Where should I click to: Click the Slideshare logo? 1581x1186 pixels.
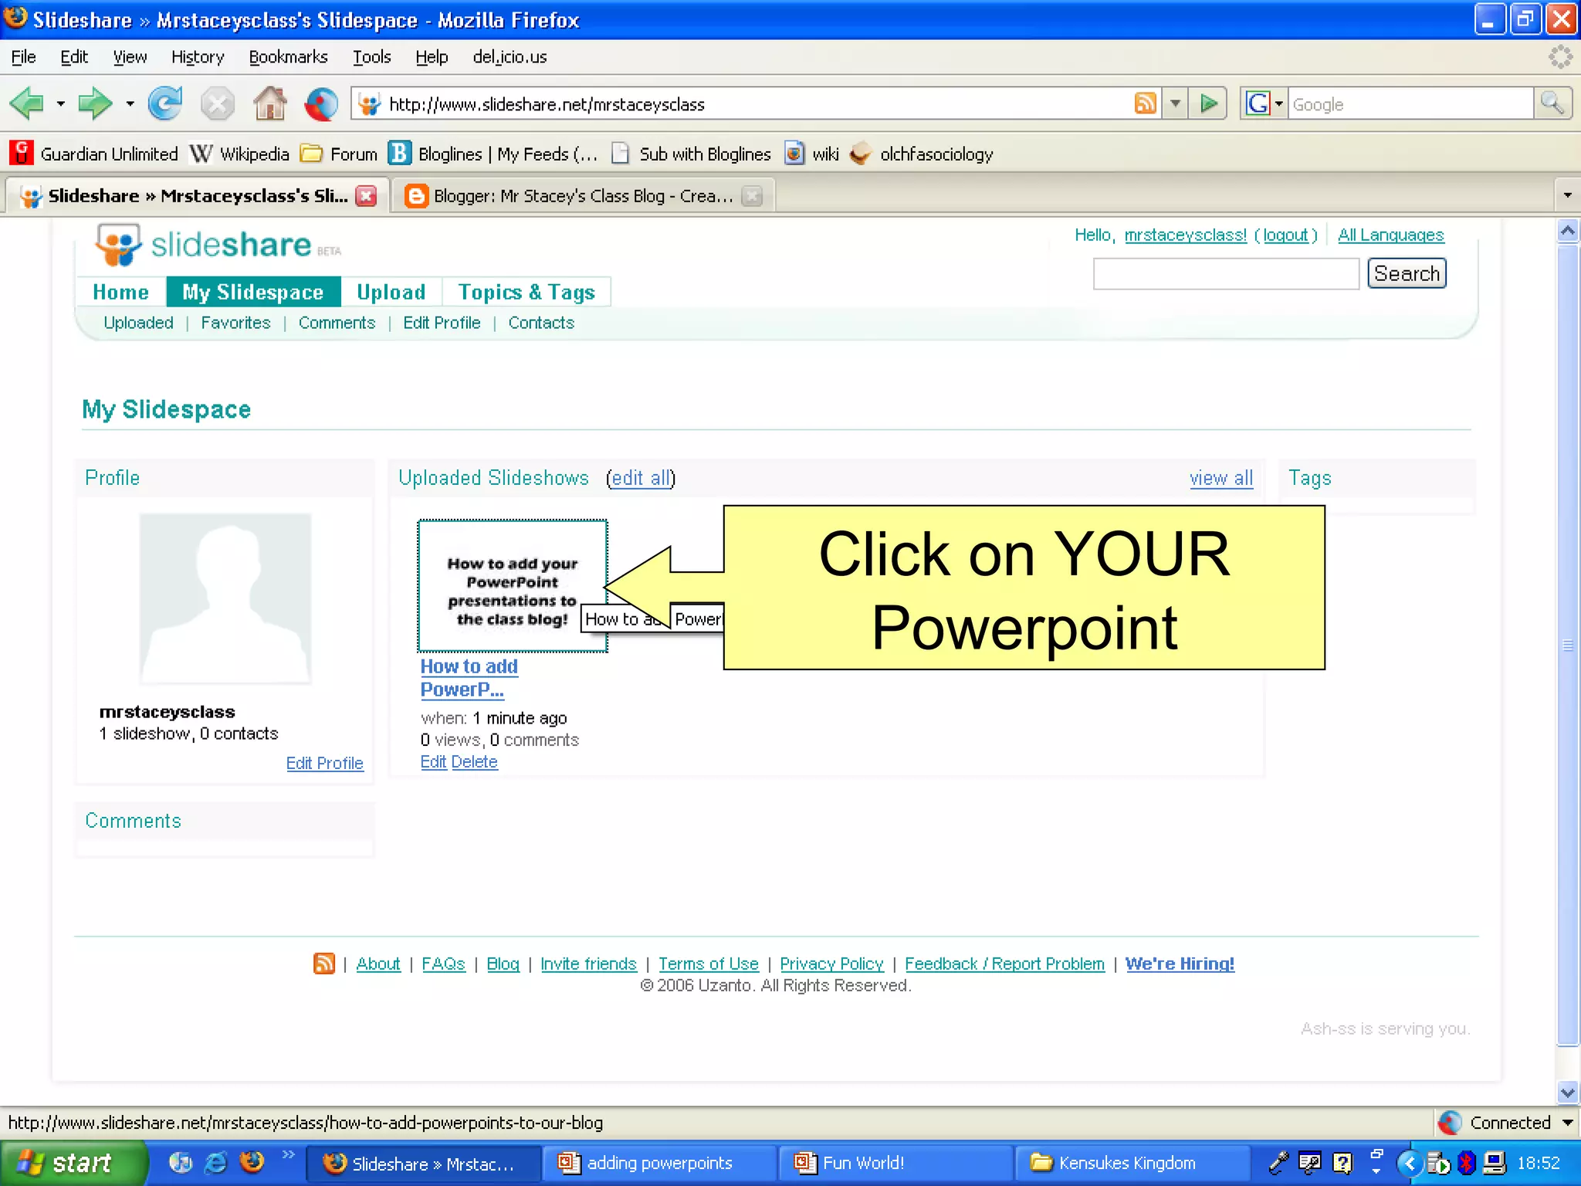coord(218,245)
